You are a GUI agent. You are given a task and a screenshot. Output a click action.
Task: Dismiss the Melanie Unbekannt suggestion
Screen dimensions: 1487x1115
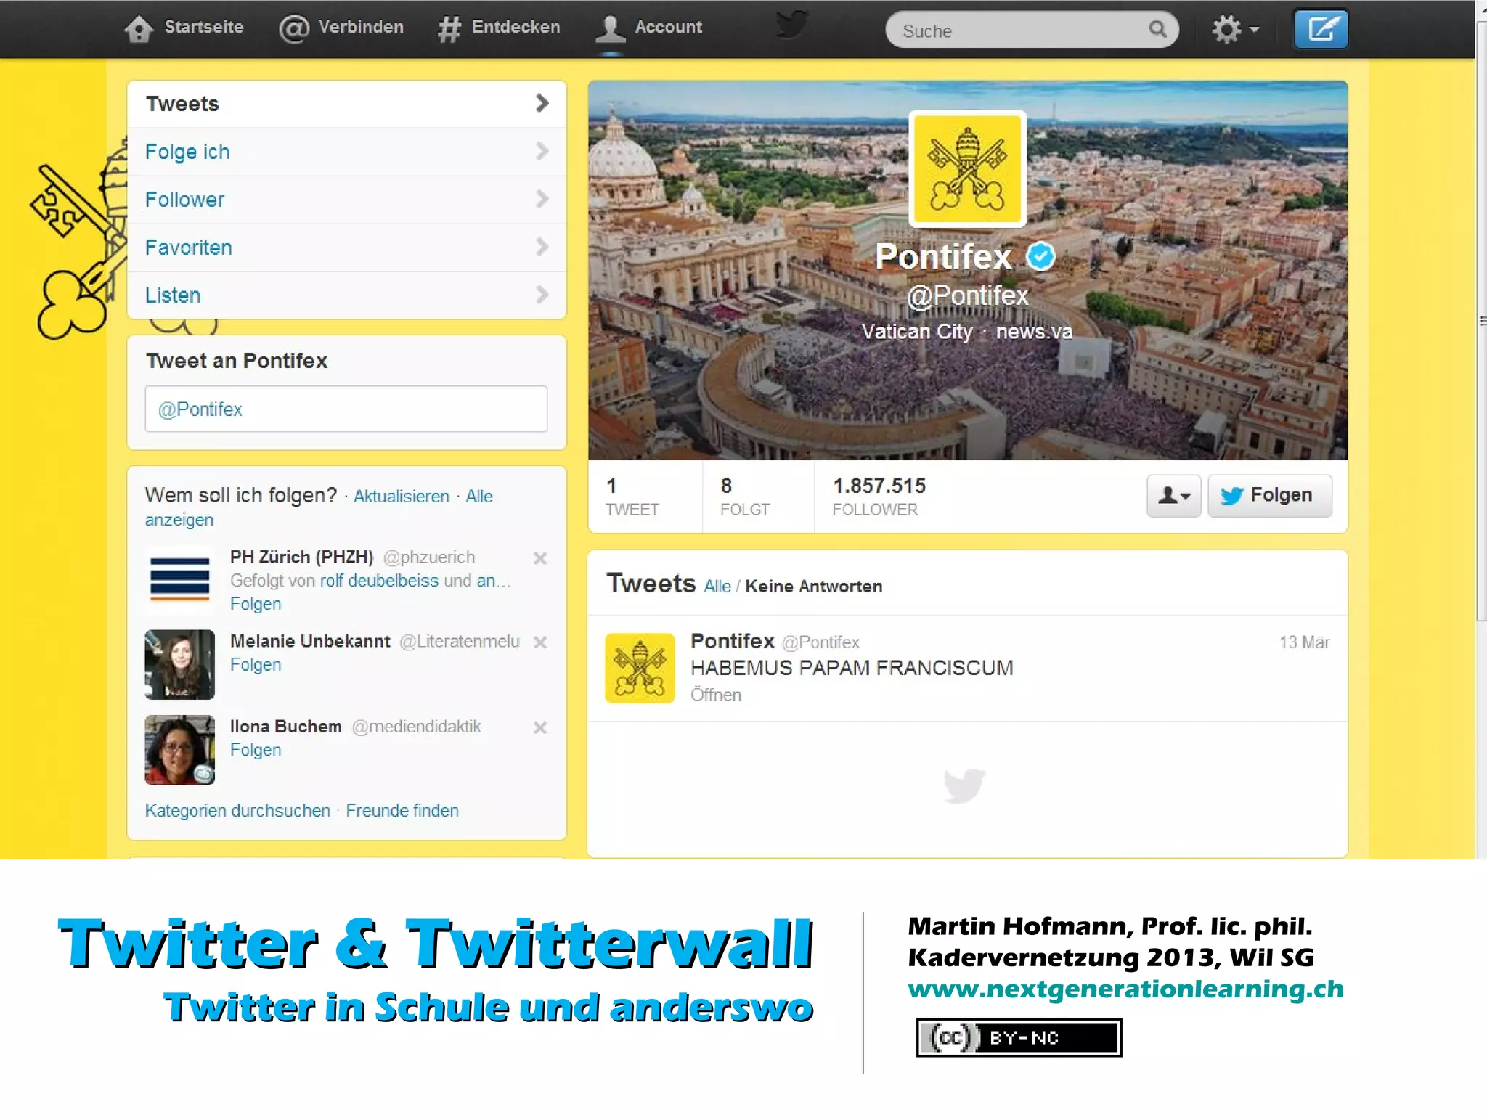click(x=539, y=642)
